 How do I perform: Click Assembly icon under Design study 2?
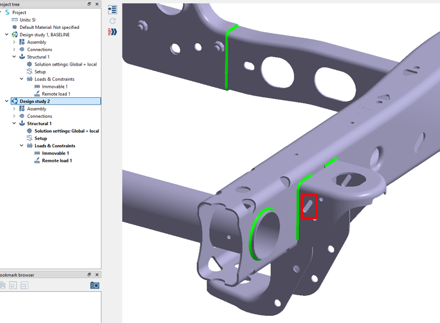22,109
